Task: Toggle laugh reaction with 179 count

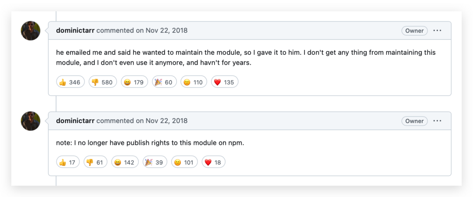Action: (x=134, y=82)
